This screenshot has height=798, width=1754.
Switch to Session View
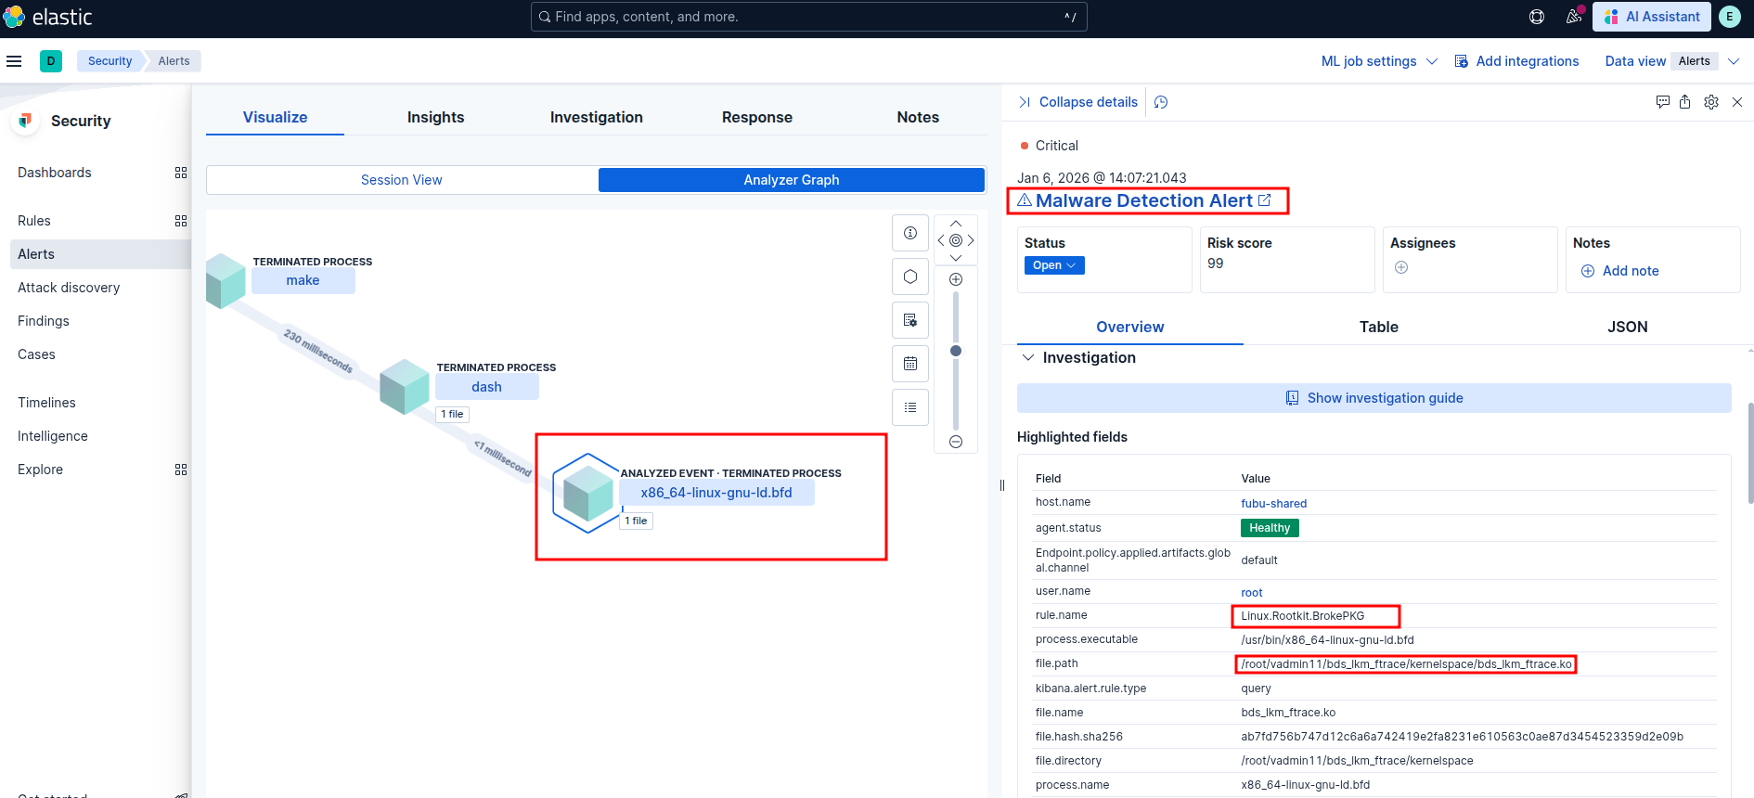pos(402,180)
